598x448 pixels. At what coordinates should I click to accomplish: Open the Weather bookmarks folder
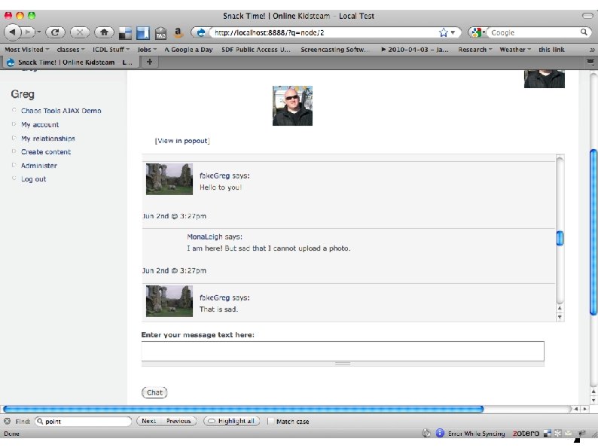pyautogui.click(x=515, y=50)
